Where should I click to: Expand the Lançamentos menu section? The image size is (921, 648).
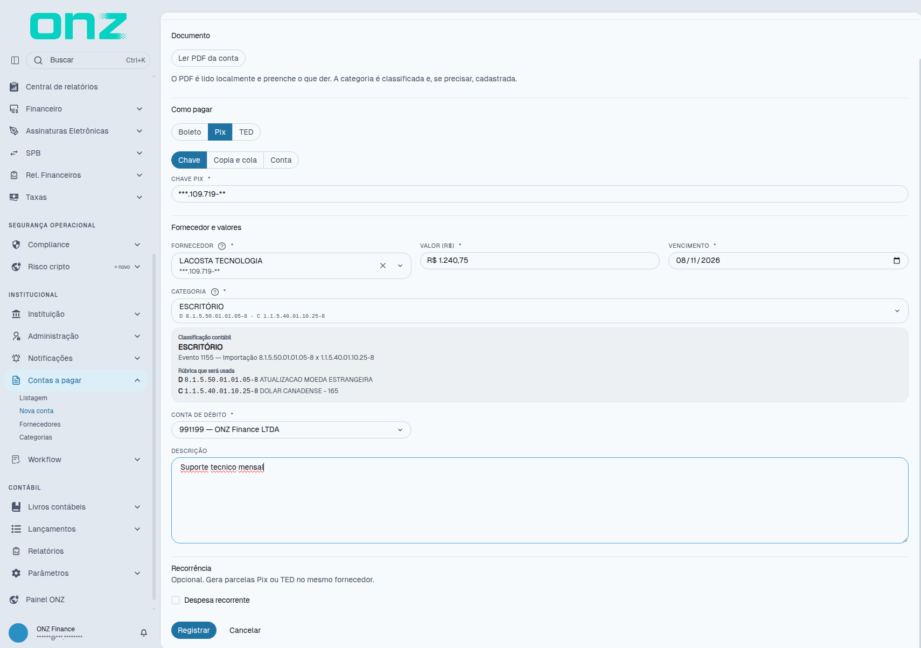coord(76,529)
